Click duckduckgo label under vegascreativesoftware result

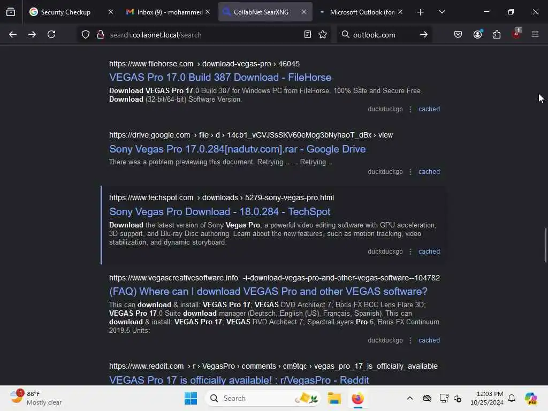385,340
